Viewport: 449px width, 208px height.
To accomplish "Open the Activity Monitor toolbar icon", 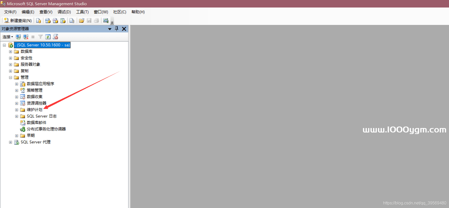I will (x=106, y=20).
